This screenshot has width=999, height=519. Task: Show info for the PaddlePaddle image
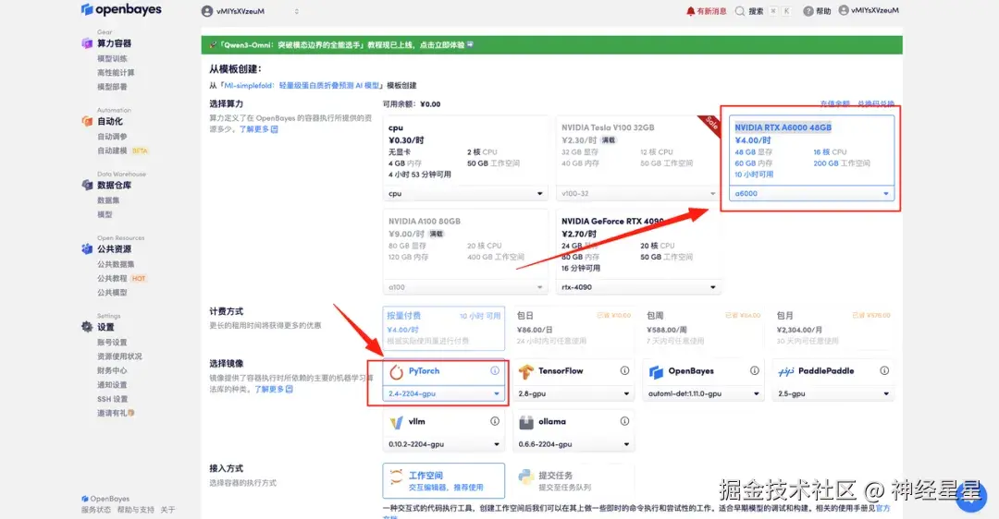884,371
